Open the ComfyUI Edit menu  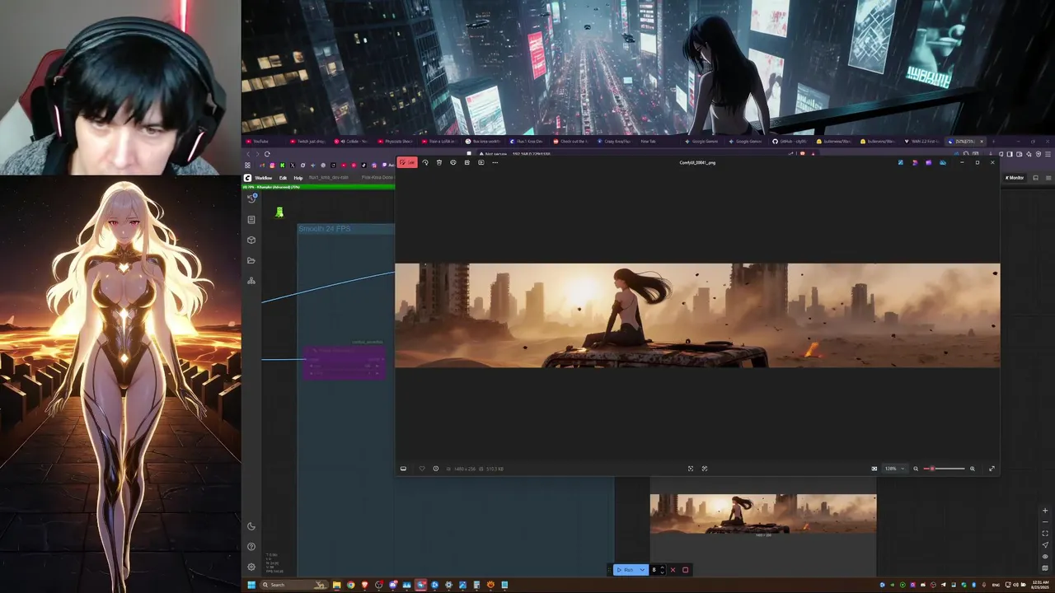283,178
